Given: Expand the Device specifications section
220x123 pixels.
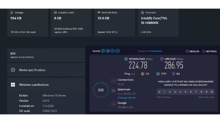Looking at the screenshot, I should (x=46, y=70).
